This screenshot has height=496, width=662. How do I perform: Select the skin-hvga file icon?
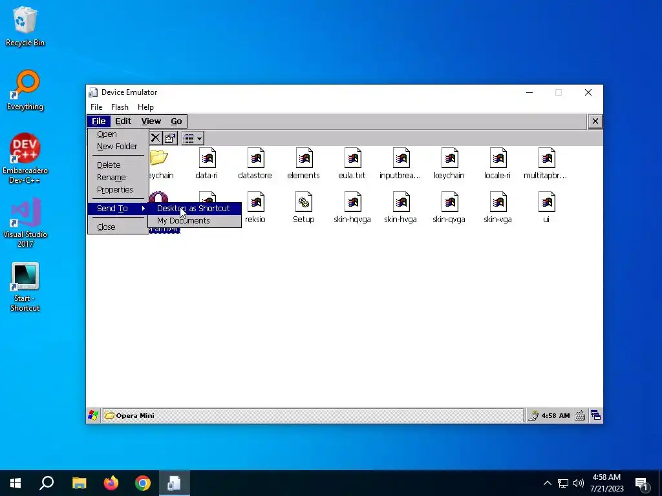pyautogui.click(x=401, y=202)
